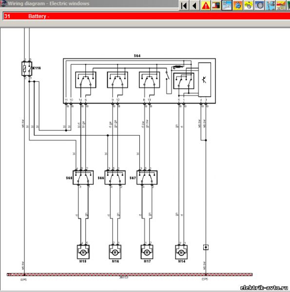Select motor M14 symbol
This screenshot has height=292, width=290.
click(x=181, y=252)
